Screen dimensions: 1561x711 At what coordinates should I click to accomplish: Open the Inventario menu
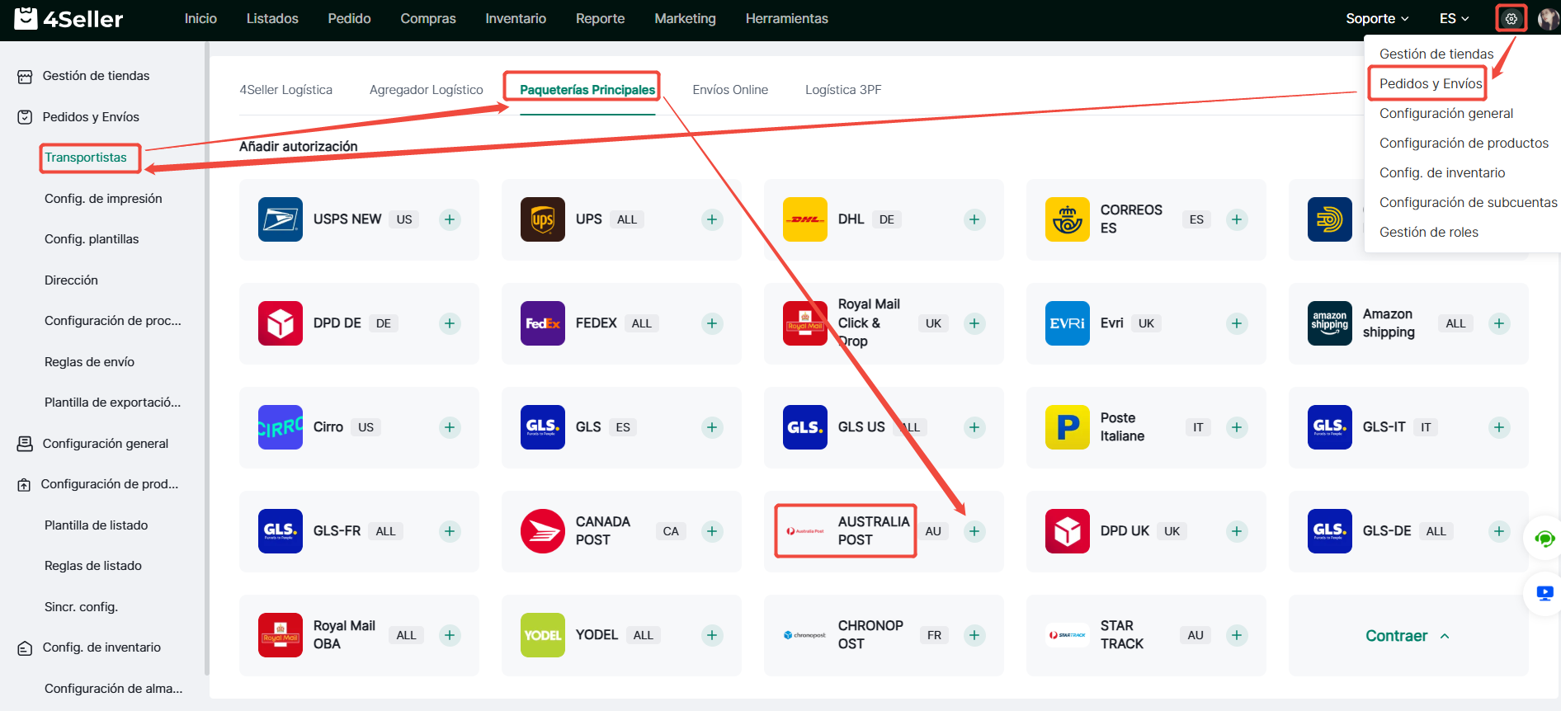pyautogui.click(x=516, y=18)
